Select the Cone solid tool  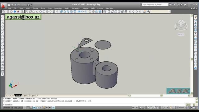pyautogui.click(x=37, y=12)
